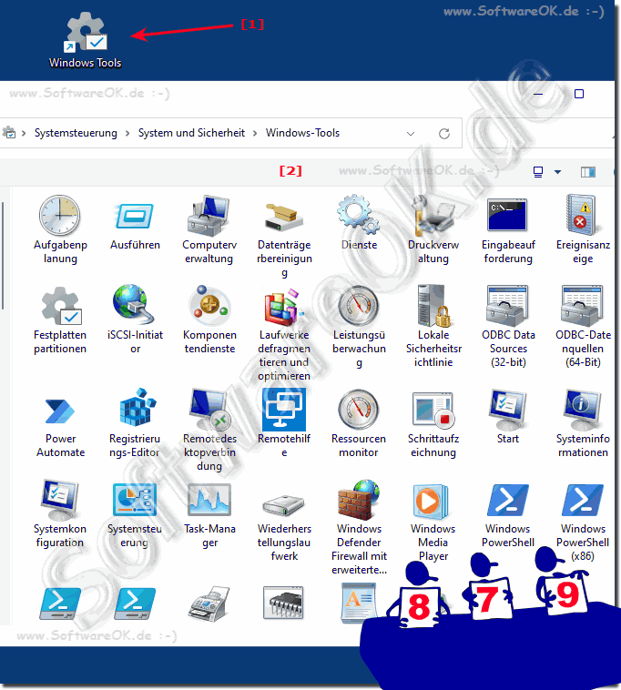Viewport: 621px width, 690px height.
Task: Click the fax and scan printer icon
Action: point(209,604)
